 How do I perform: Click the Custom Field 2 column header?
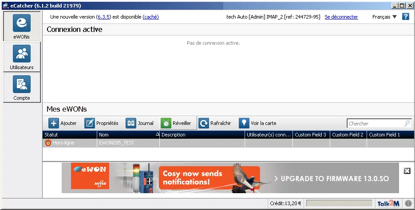[348, 135]
